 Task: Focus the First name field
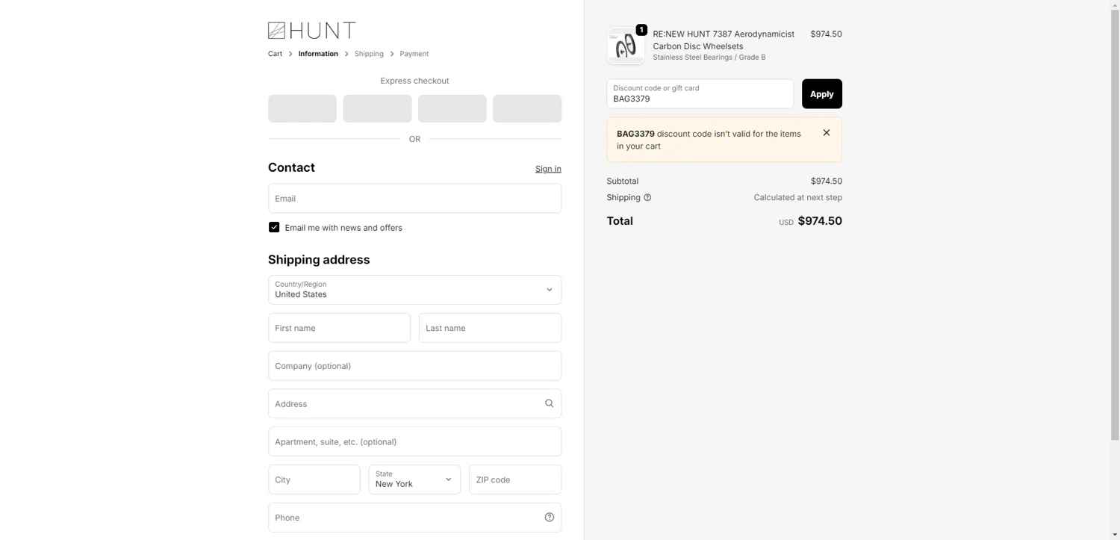(x=339, y=328)
